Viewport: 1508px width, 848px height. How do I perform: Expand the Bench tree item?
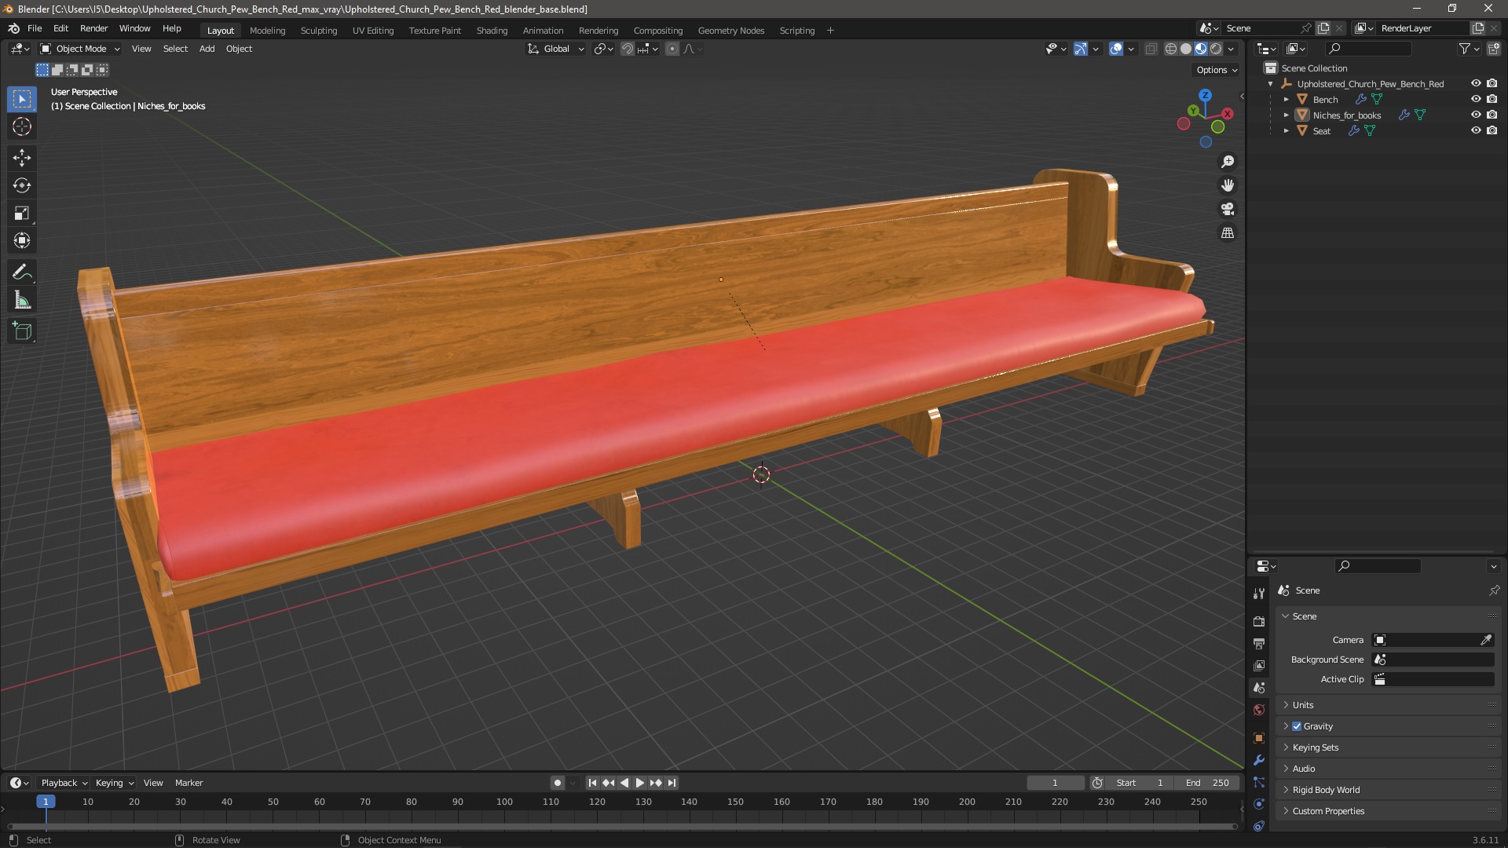(x=1287, y=99)
